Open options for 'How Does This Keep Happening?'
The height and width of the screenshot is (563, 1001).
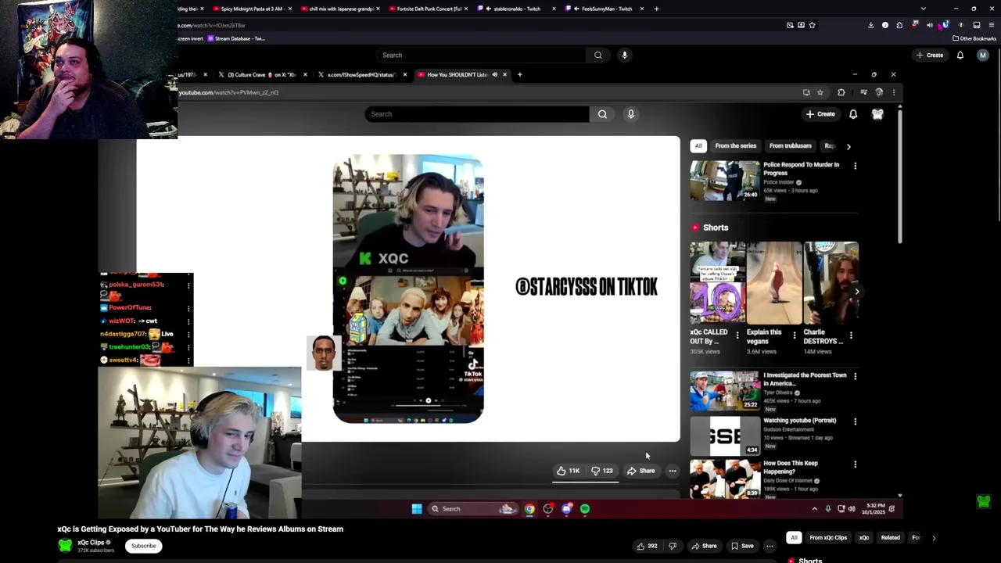point(855,464)
